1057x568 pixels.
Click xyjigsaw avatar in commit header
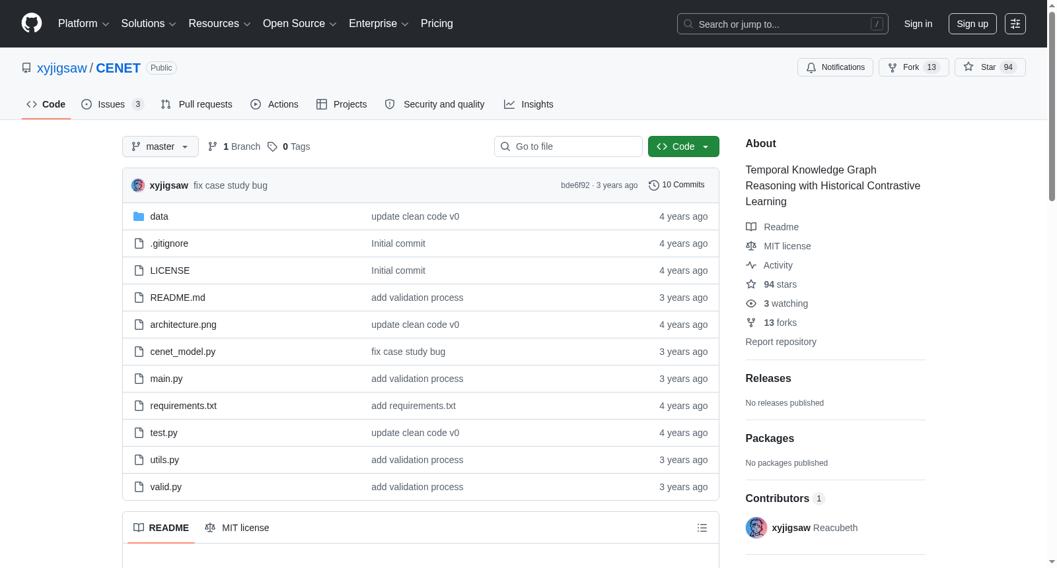(138, 185)
